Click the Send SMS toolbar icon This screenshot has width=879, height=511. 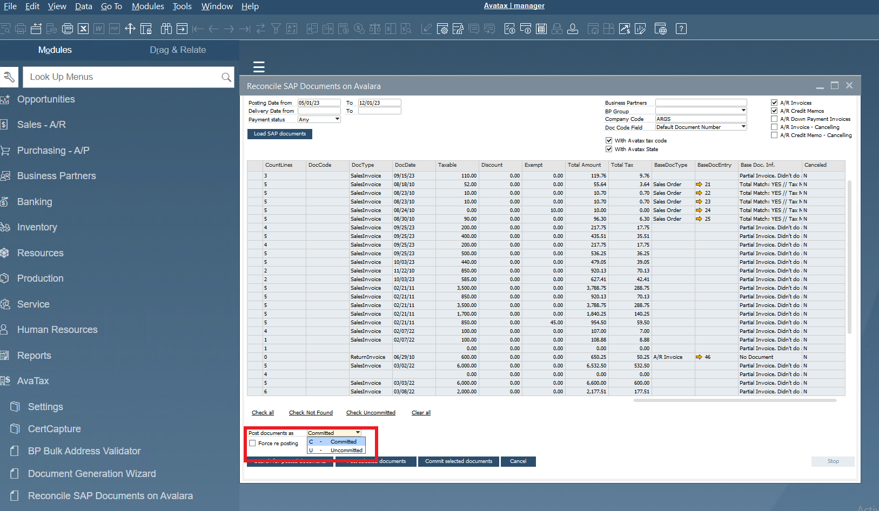click(52, 29)
